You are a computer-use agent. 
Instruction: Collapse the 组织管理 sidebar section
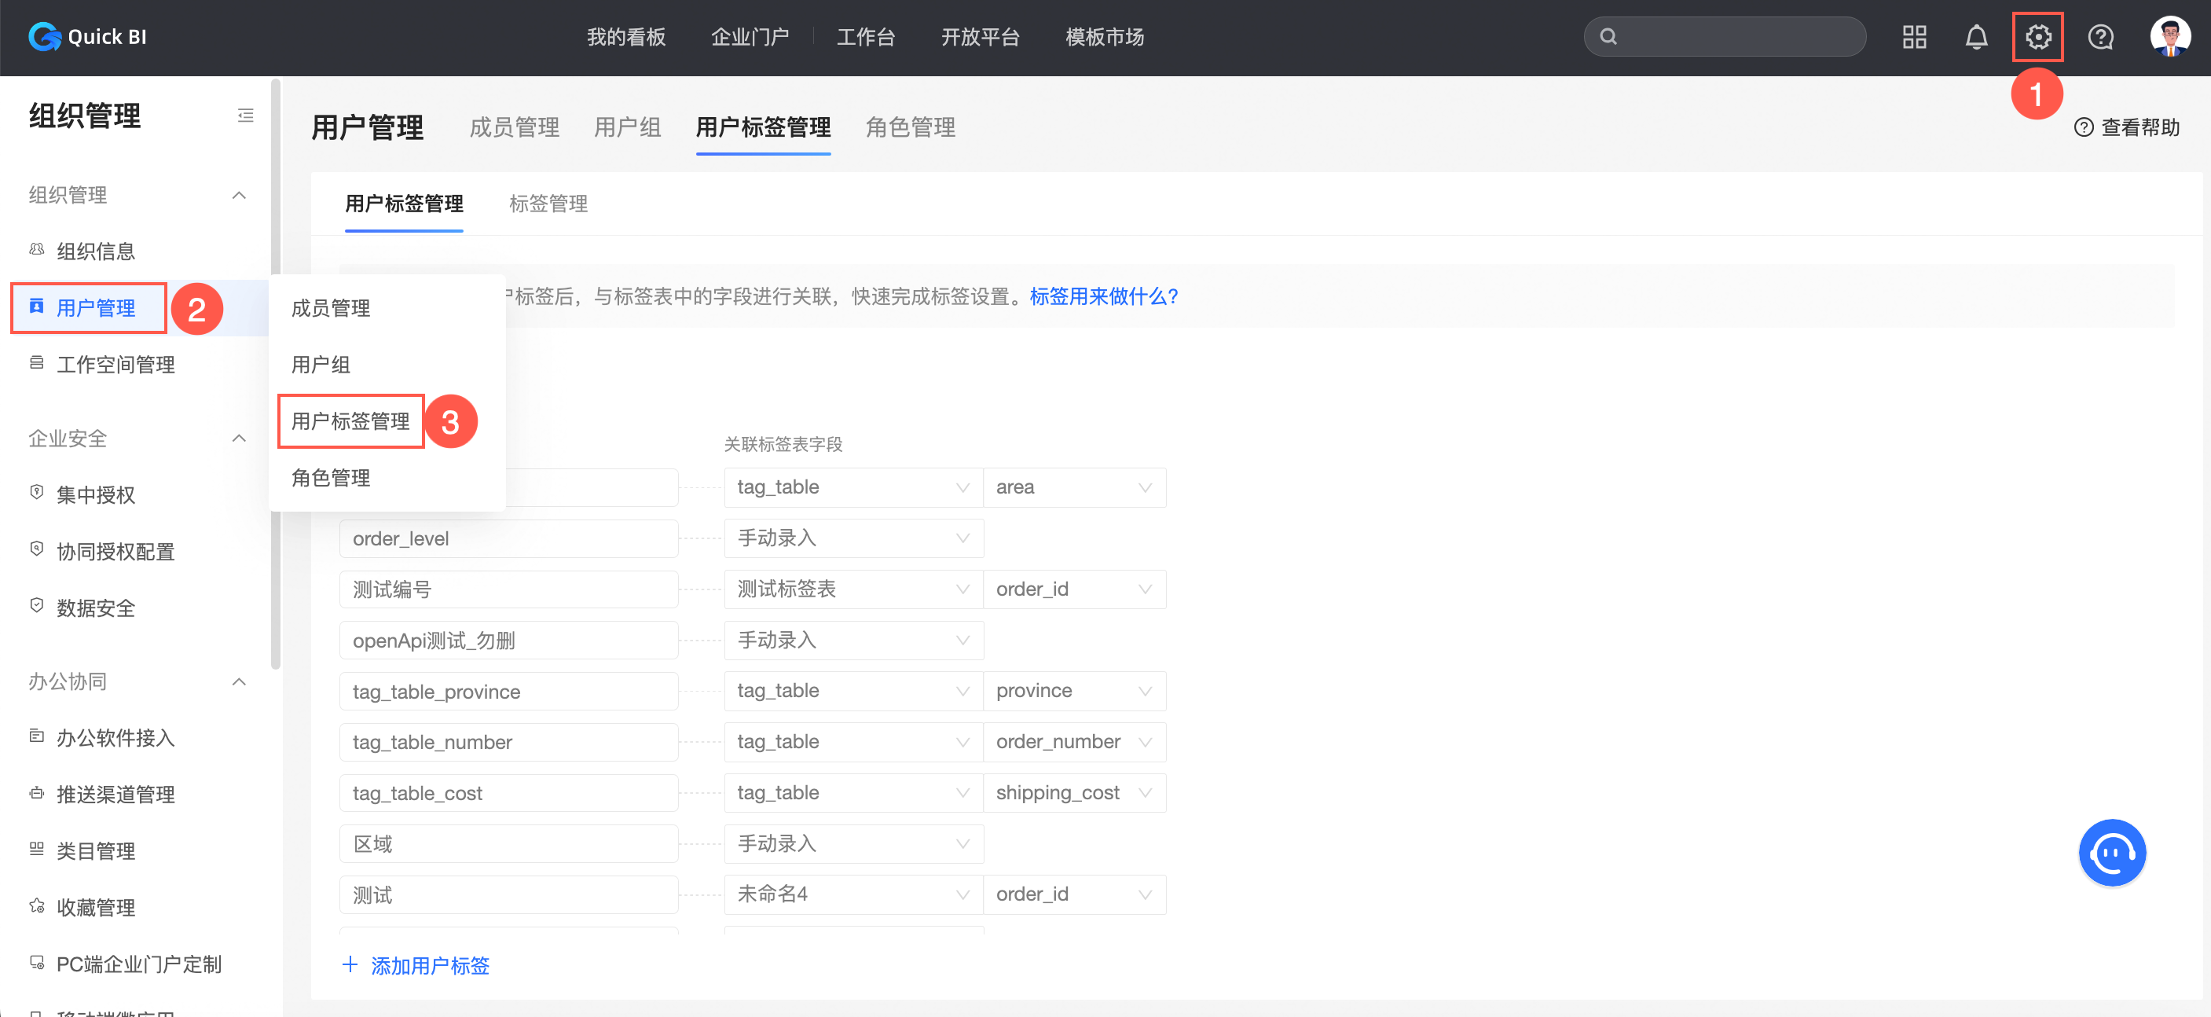coord(240,195)
